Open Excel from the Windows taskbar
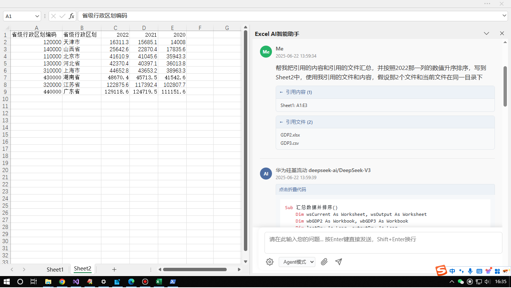This screenshot has height=288, width=511. [159, 282]
